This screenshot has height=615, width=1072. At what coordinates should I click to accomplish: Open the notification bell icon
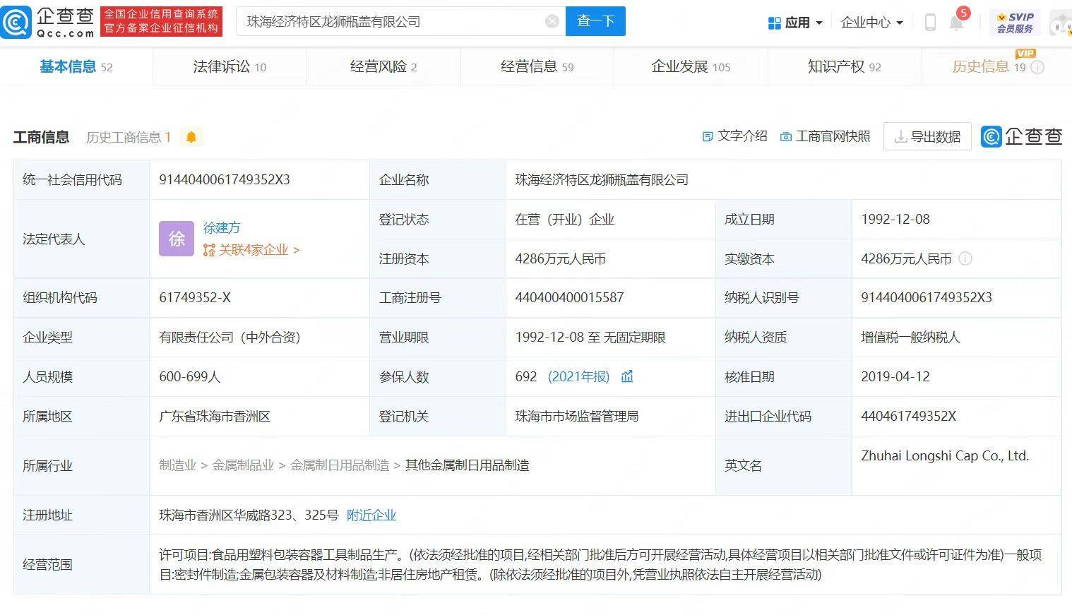(x=957, y=22)
